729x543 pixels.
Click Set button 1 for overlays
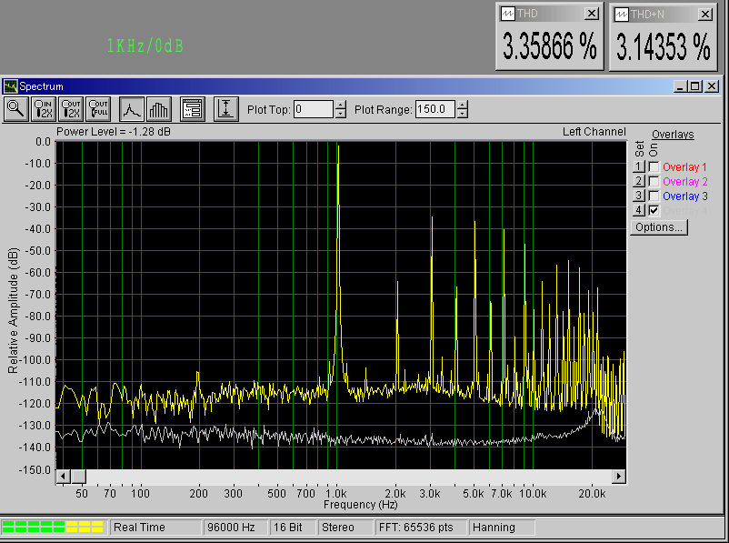tap(638, 166)
